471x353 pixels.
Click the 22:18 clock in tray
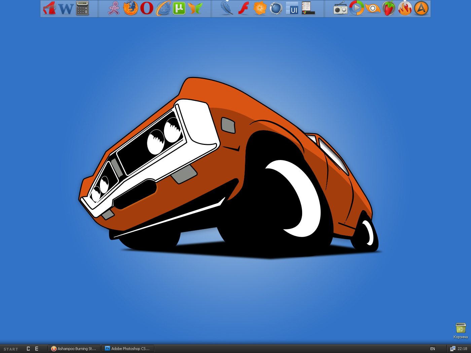click(462, 349)
